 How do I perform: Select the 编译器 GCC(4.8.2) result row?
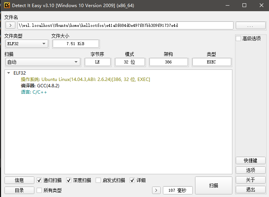click(x=40, y=86)
